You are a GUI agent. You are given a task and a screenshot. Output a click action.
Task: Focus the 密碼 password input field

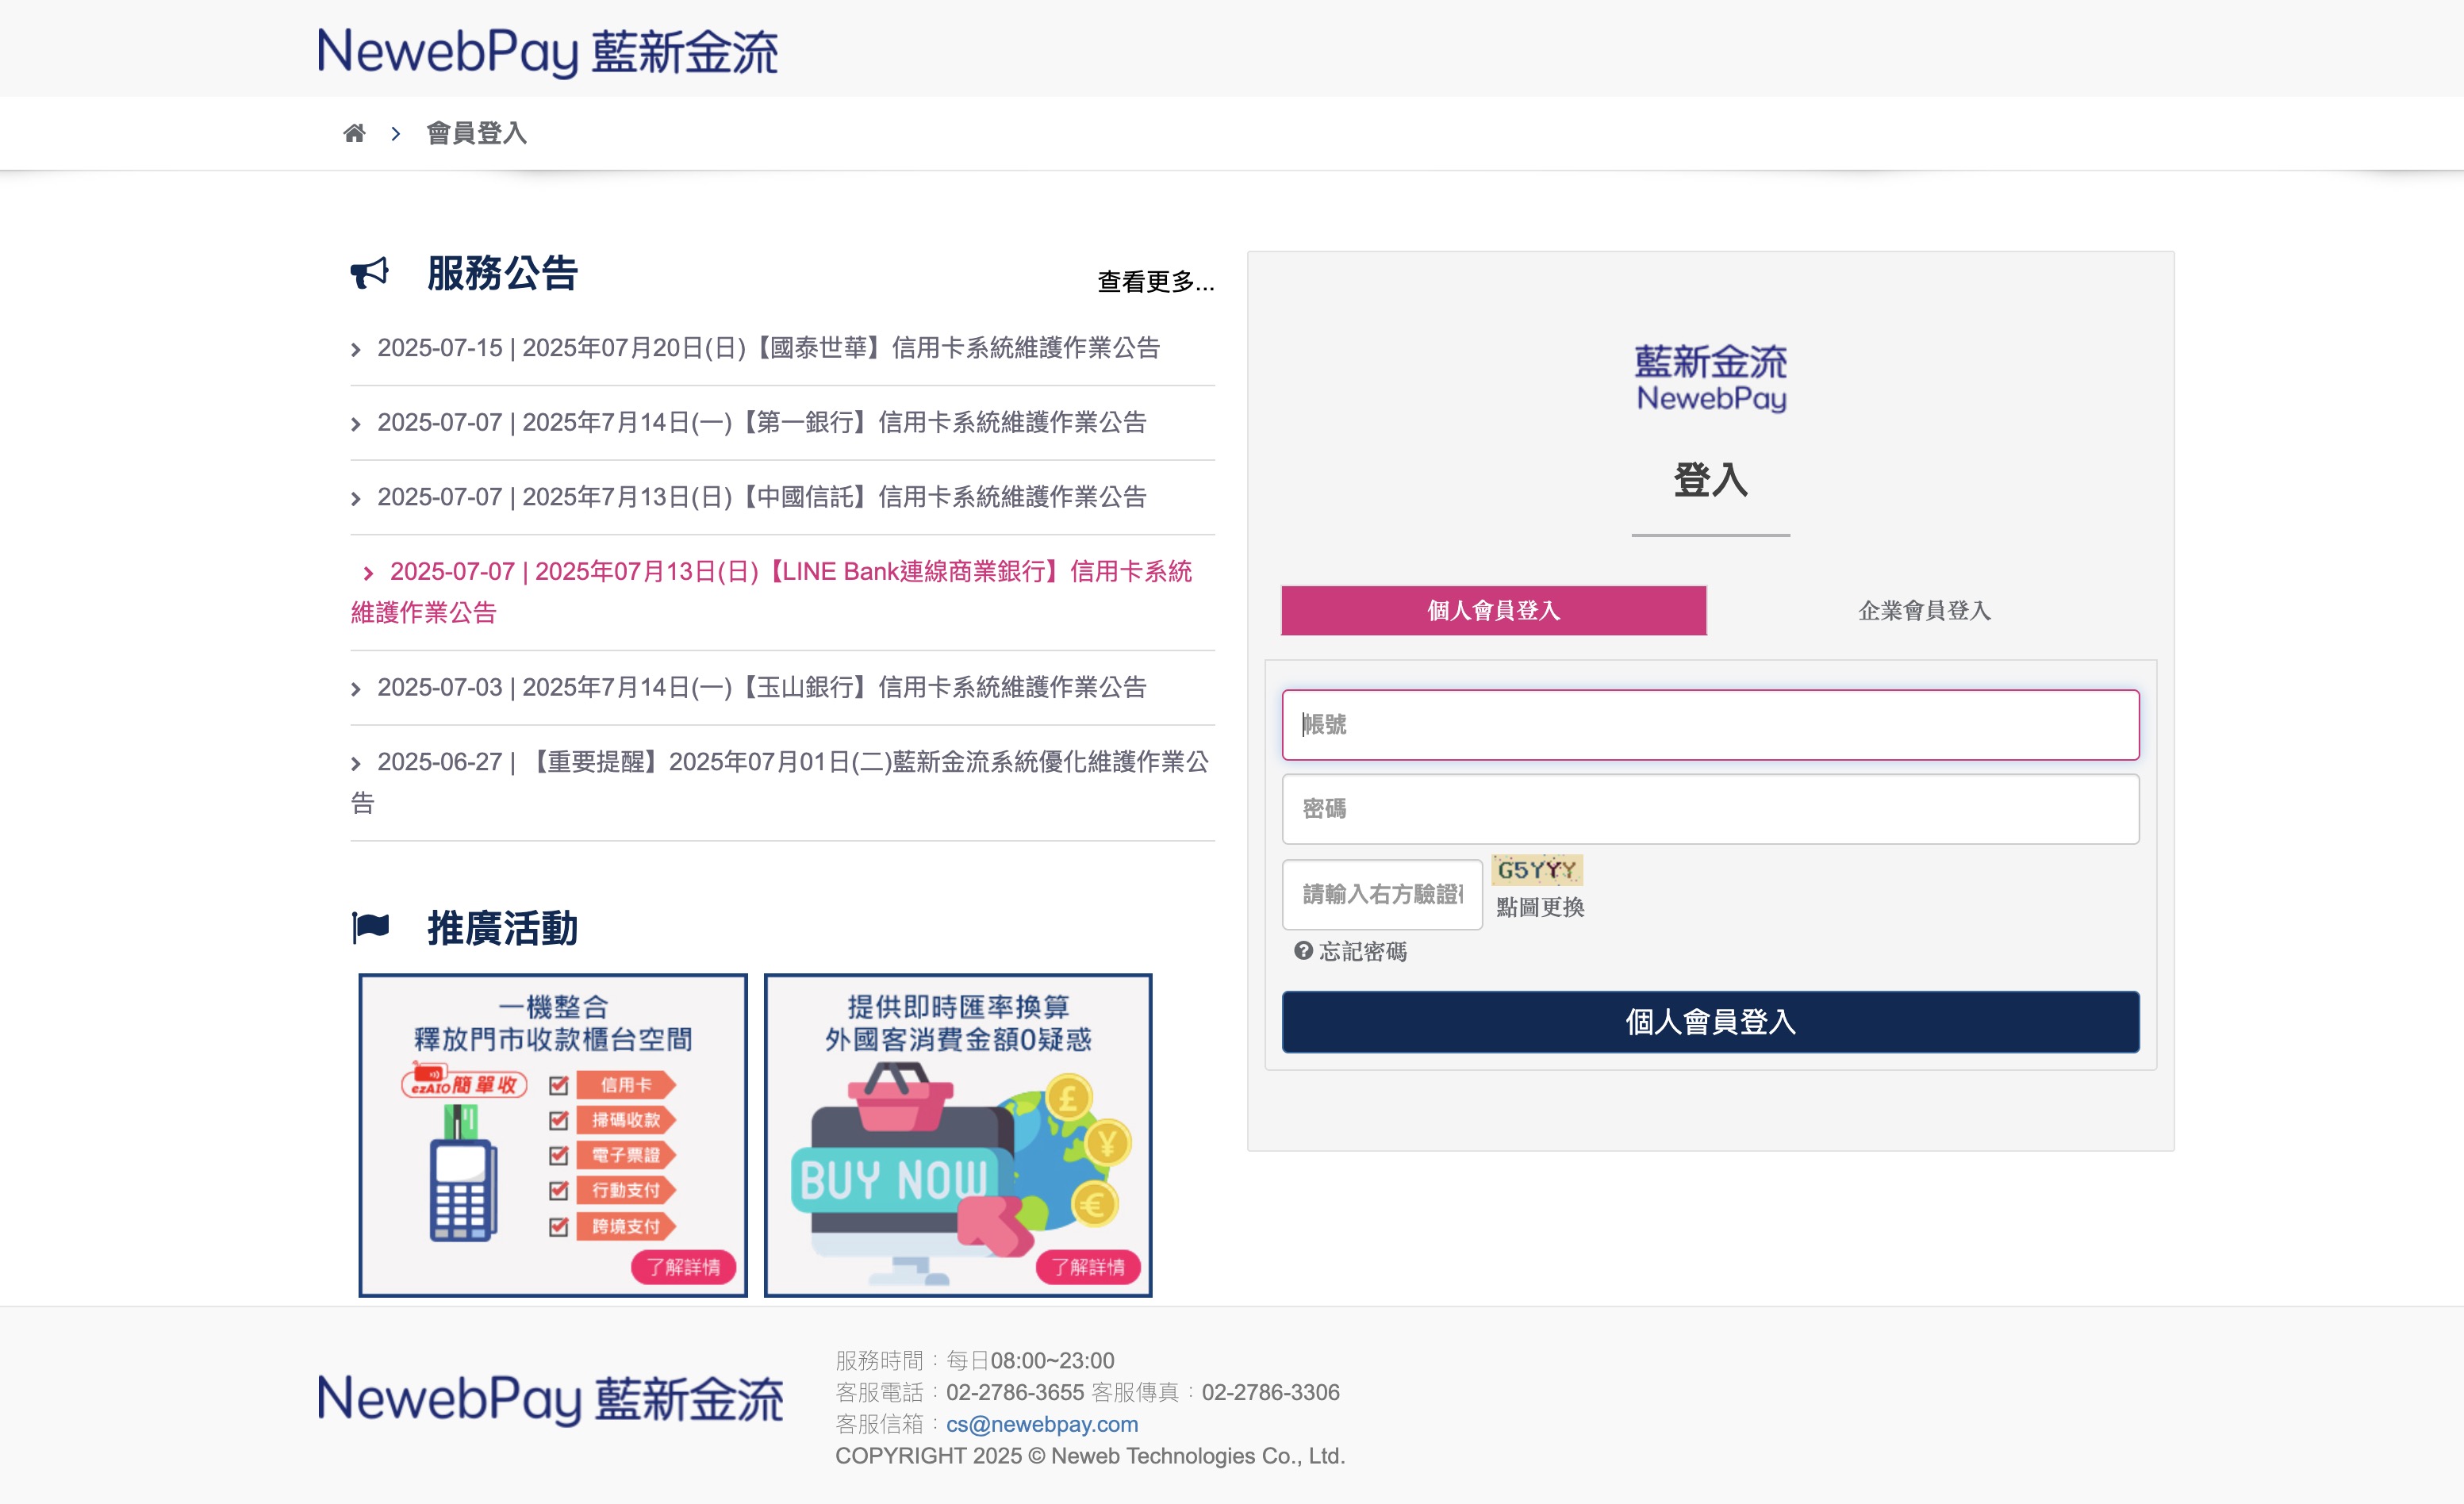coord(1711,809)
